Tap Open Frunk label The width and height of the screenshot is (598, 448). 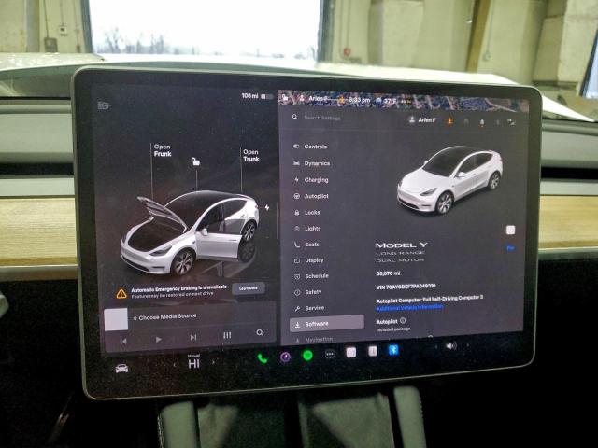(163, 150)
